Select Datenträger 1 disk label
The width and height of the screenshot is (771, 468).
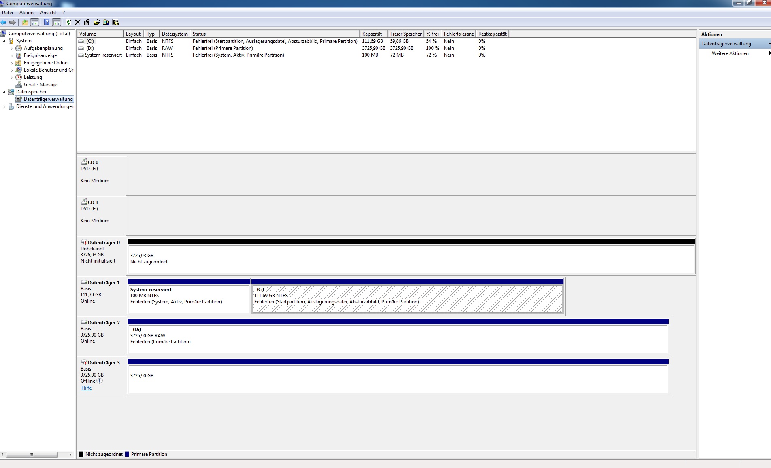pos(102,296)
